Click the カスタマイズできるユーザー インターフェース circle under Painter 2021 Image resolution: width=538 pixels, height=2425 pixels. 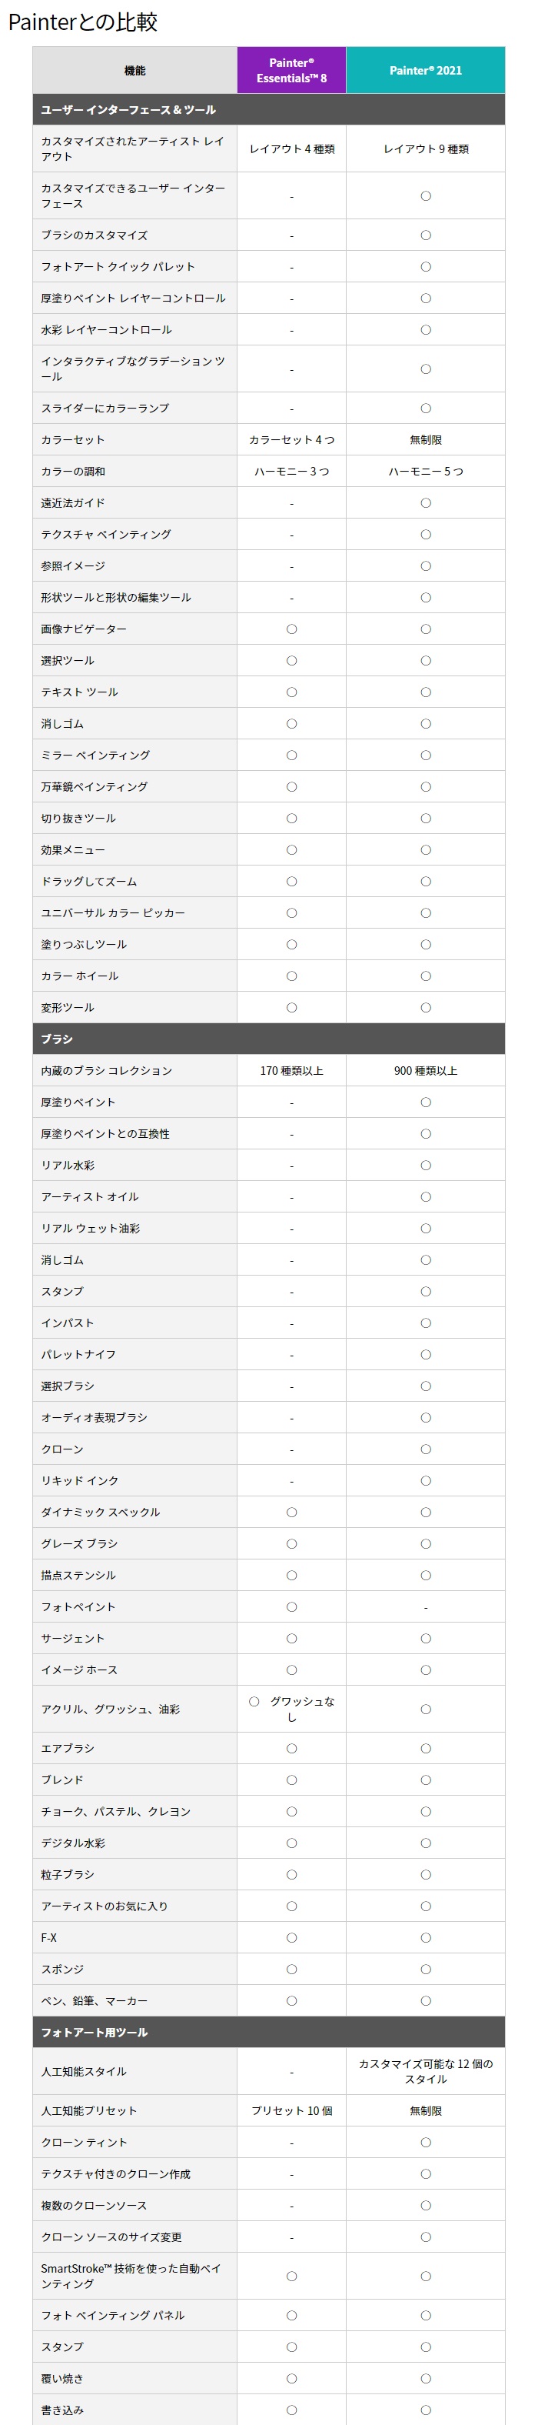pos(426,196)
